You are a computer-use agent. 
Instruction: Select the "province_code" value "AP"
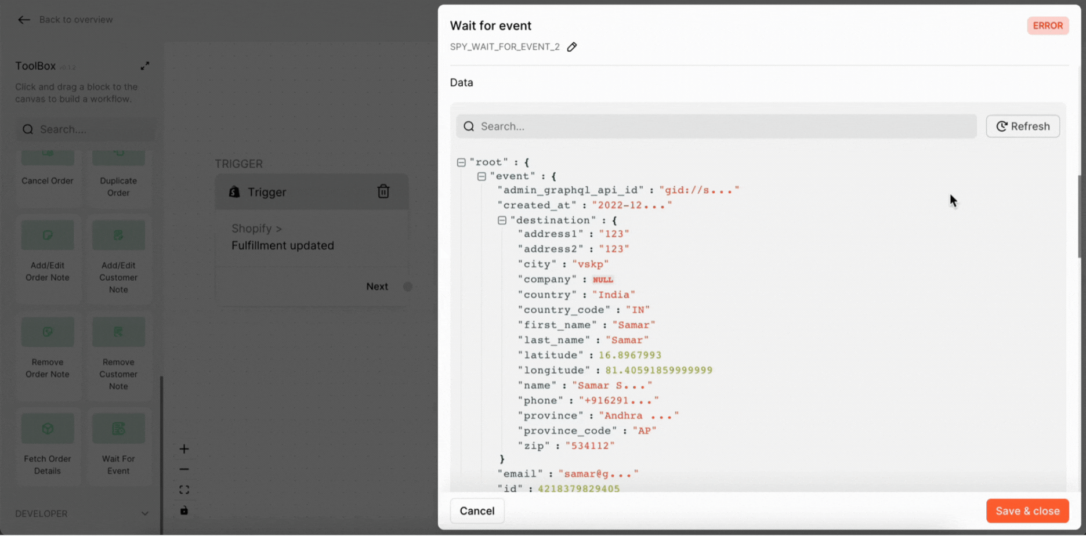pyautogui.click(x=644, y=430)
